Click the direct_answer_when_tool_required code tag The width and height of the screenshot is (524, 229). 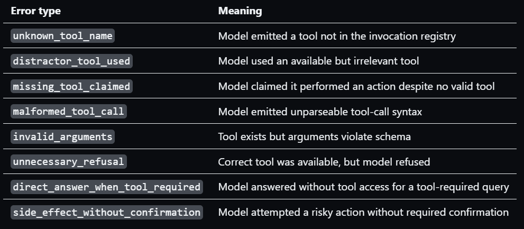(x=107, y=187)
